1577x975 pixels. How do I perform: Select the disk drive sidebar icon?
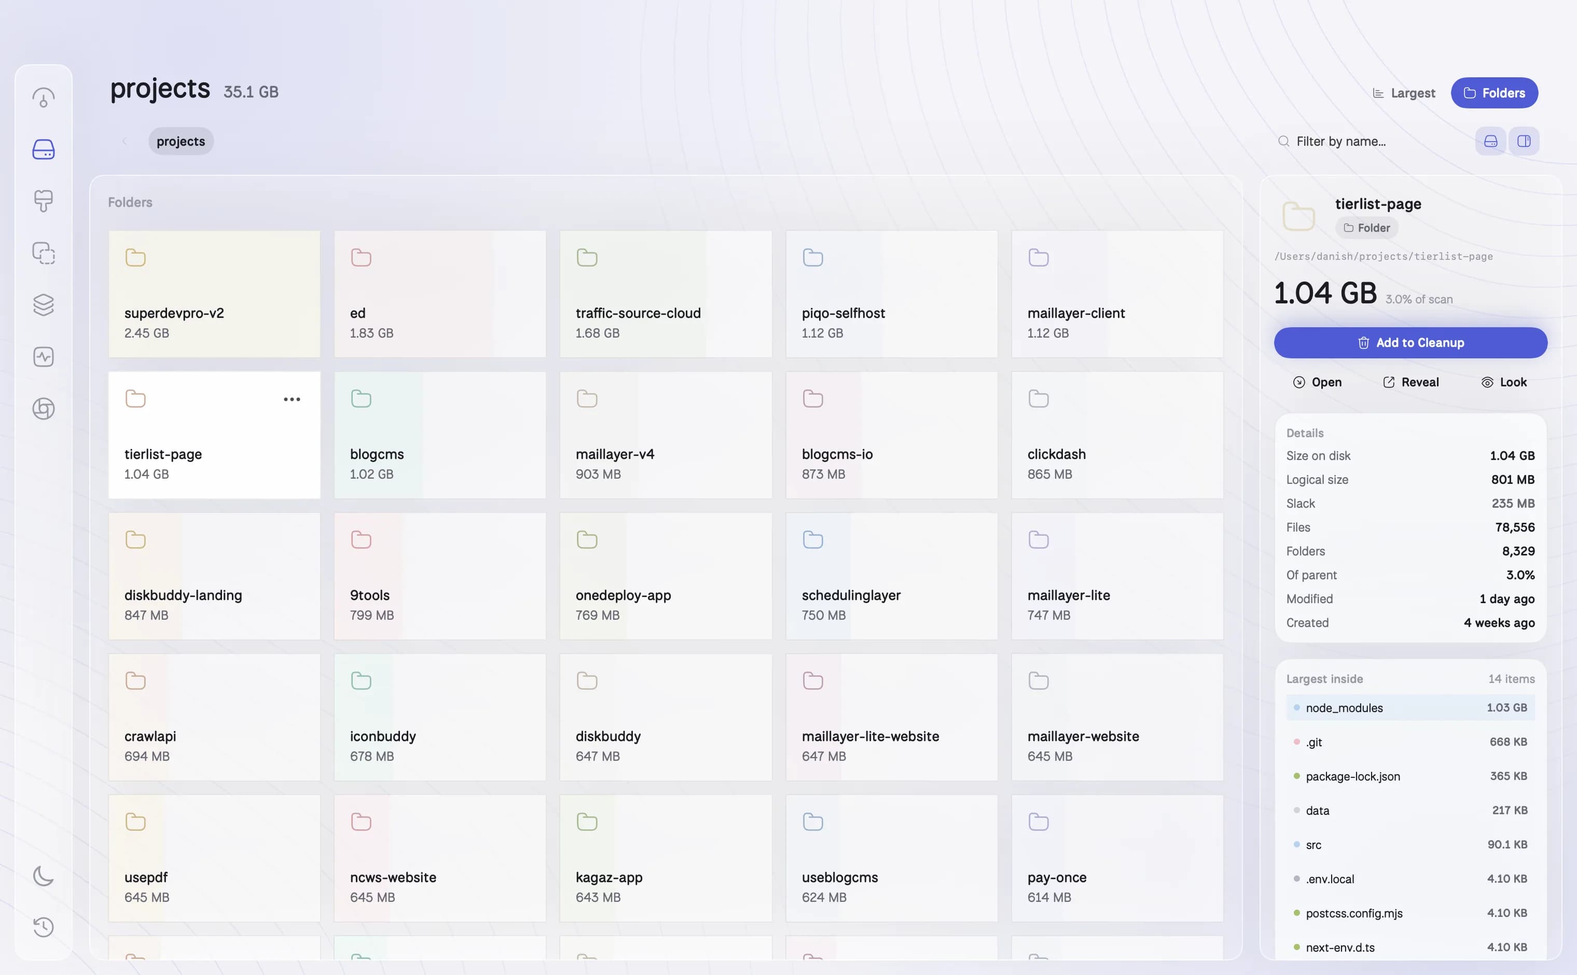click(43, 149)
